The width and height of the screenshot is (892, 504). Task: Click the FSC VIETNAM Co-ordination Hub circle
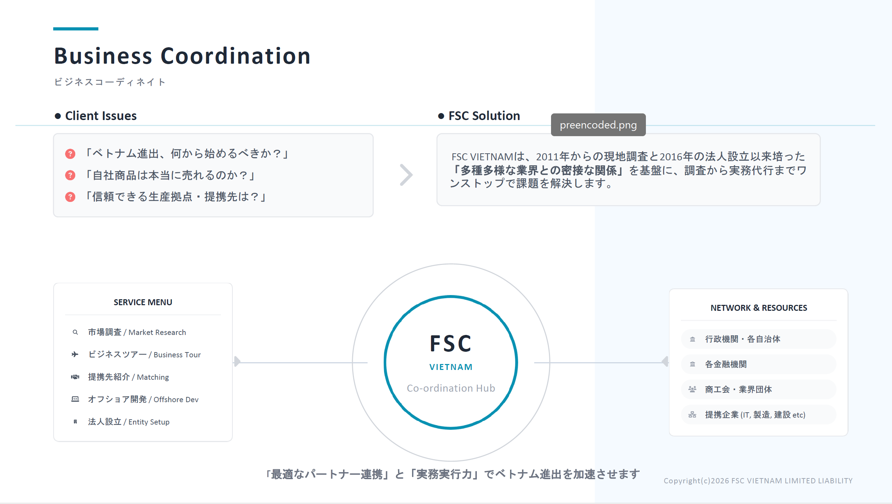point(451,362)
